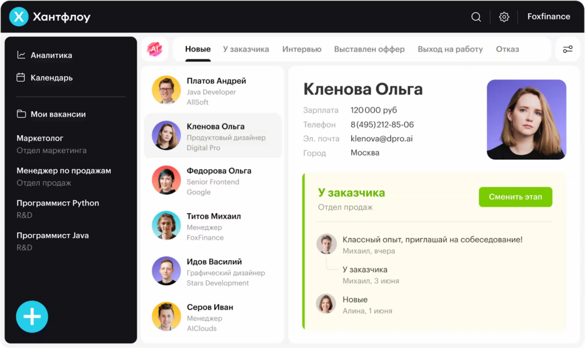Click the blue plus add button

tap(32, 317)
